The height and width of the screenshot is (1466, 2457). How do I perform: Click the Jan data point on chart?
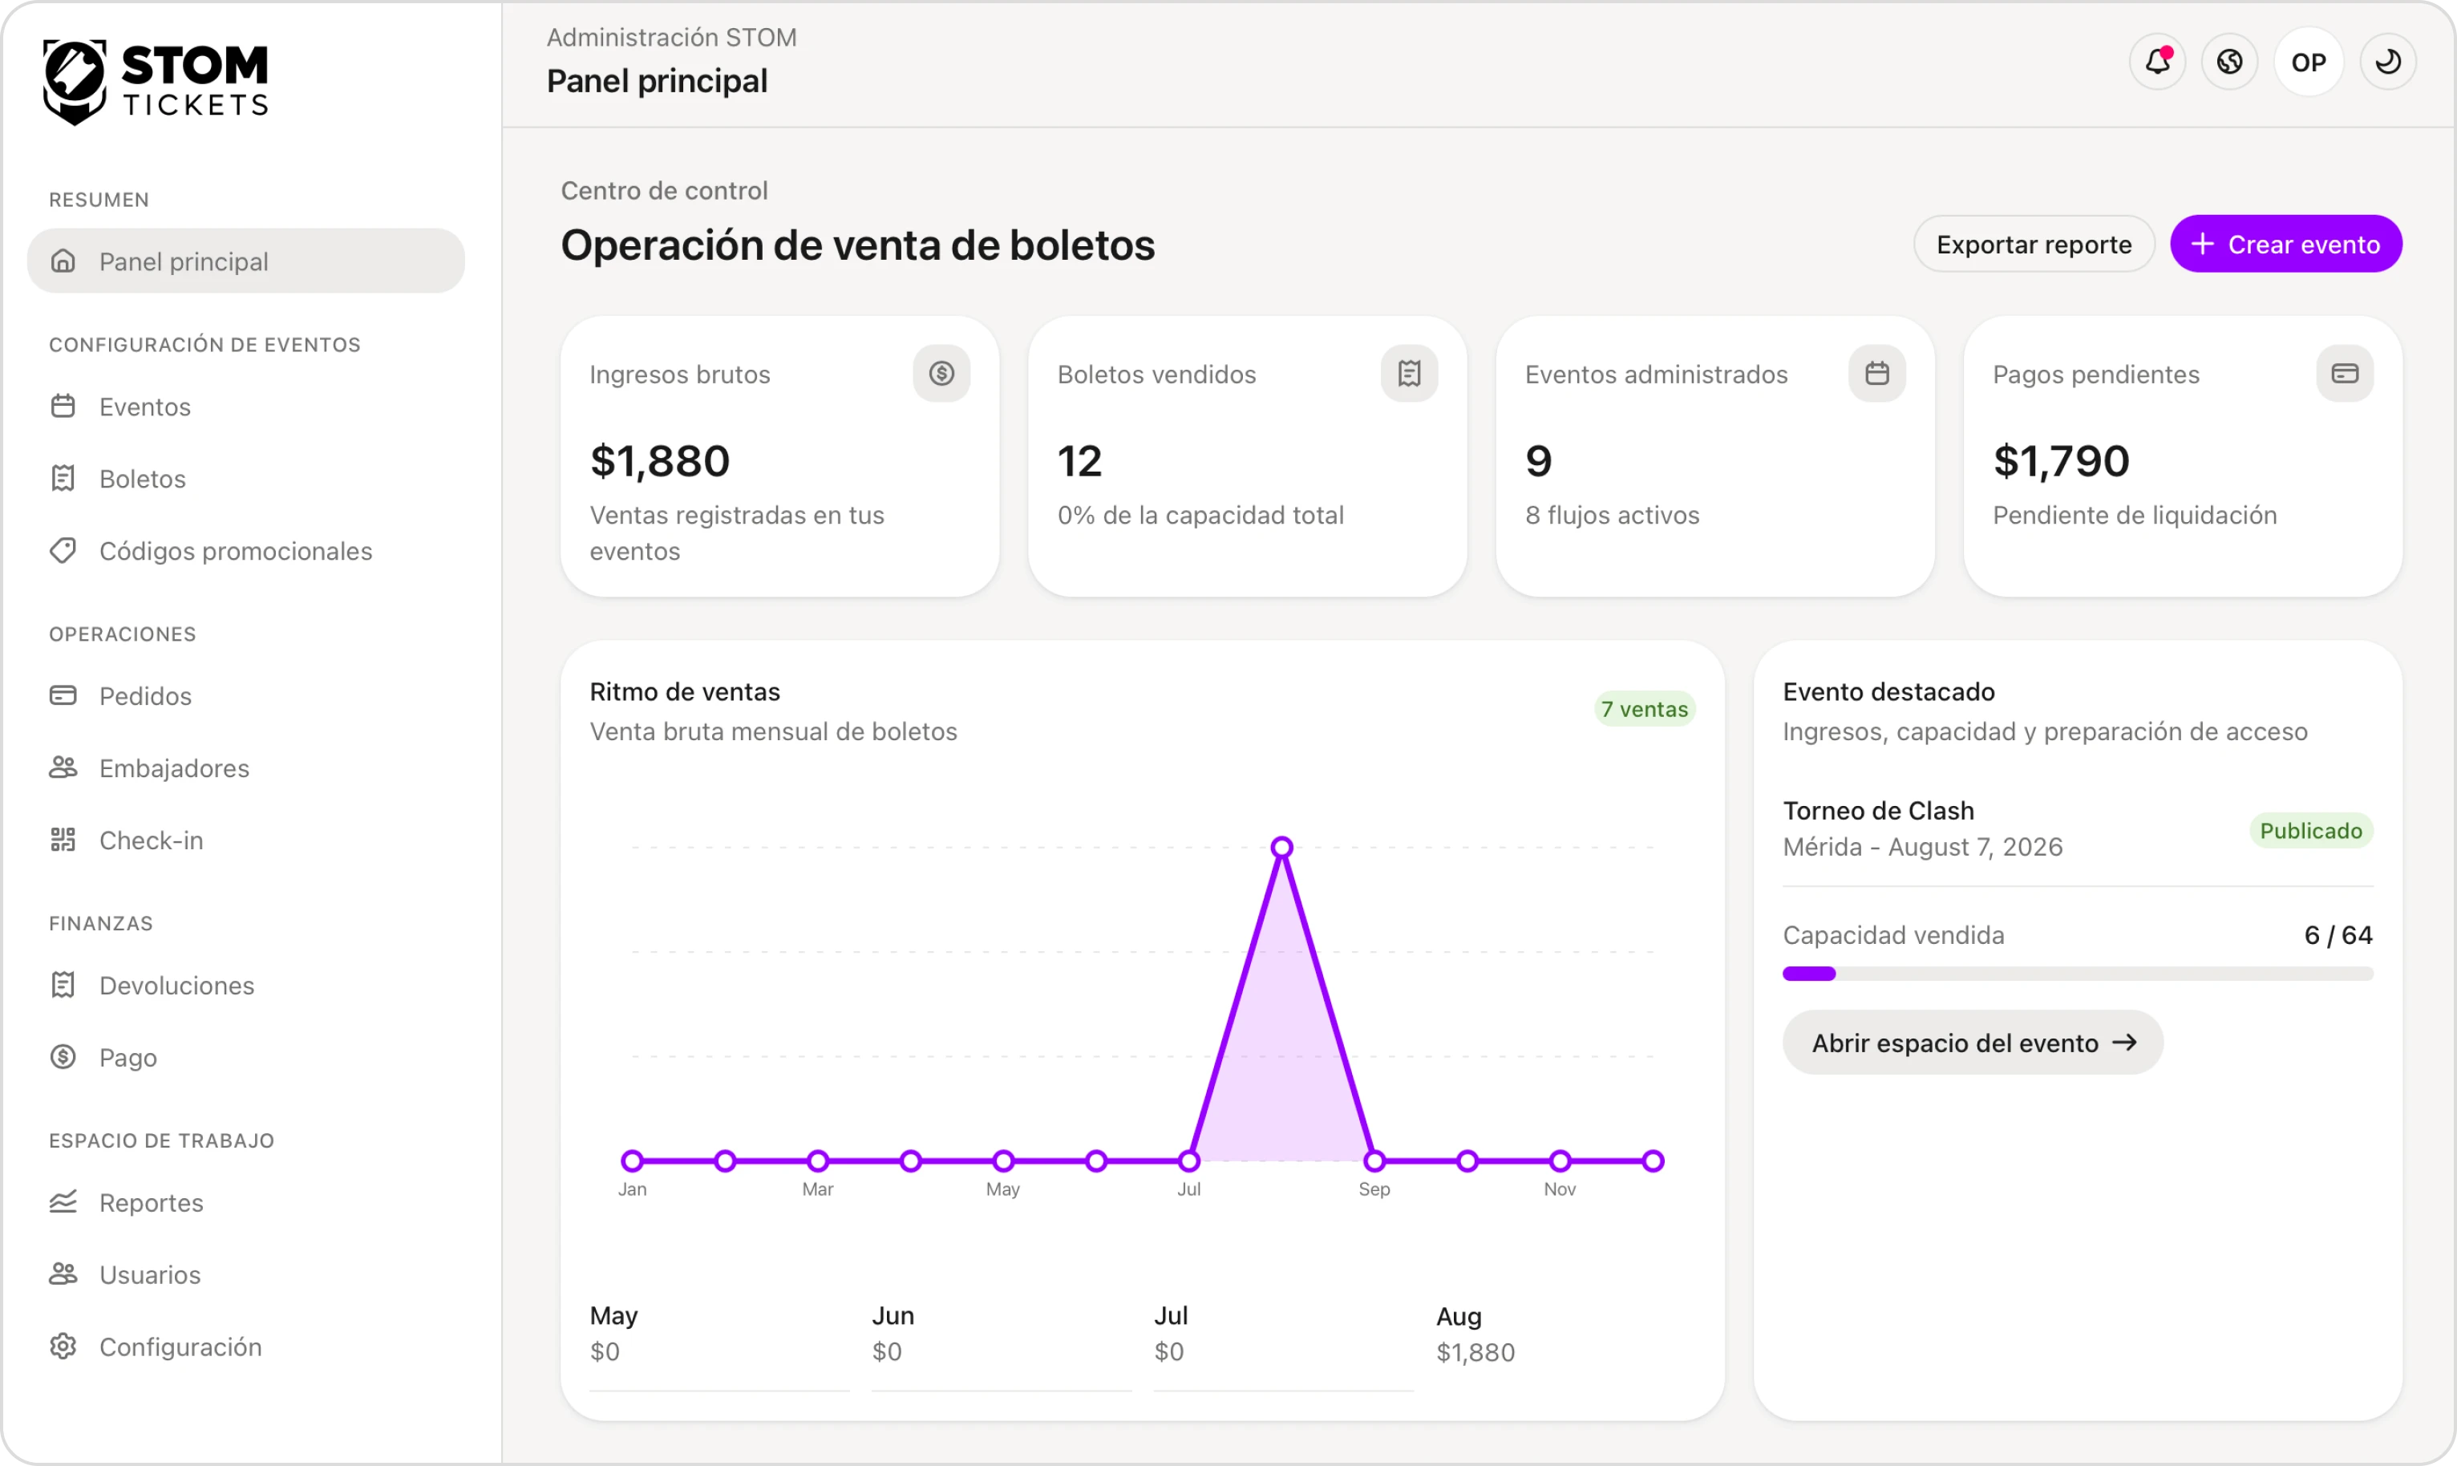632,1160
